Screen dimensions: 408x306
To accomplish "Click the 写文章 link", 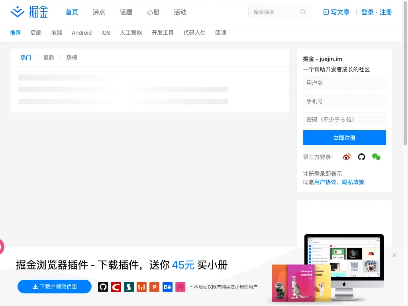I will click(x=336, y=12).
